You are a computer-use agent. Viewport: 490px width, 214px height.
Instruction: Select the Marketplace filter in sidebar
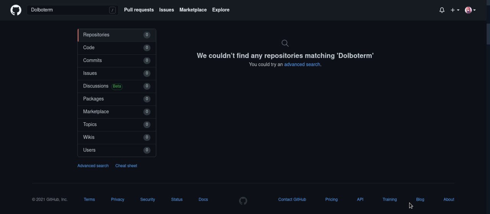coord(117,112)
